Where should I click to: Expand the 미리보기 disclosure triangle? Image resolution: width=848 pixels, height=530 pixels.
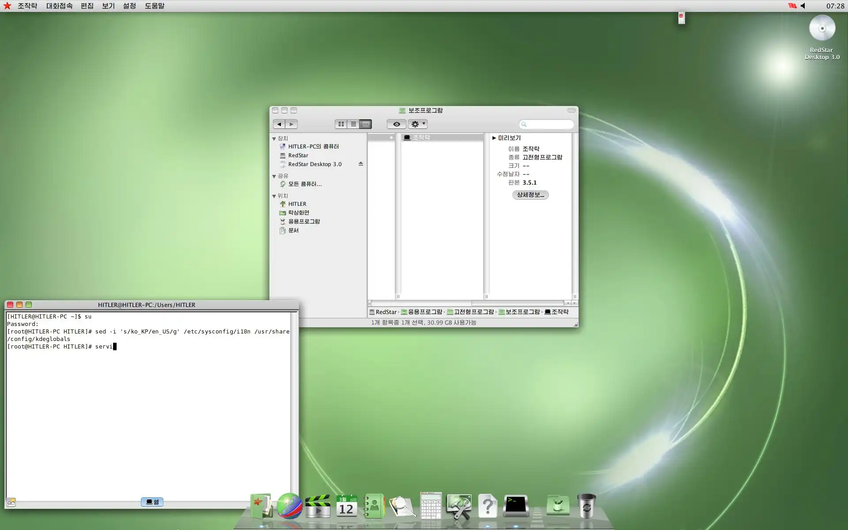494,138
